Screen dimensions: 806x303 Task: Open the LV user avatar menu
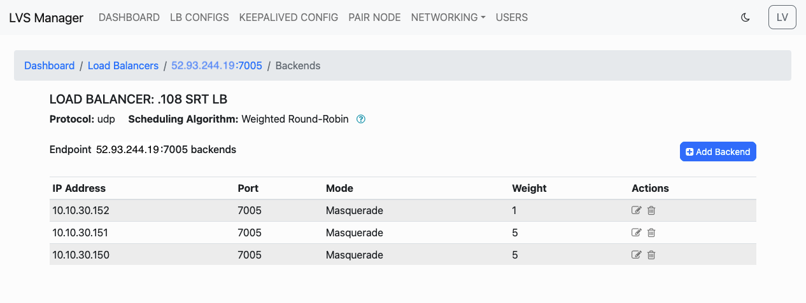point(782,17)
